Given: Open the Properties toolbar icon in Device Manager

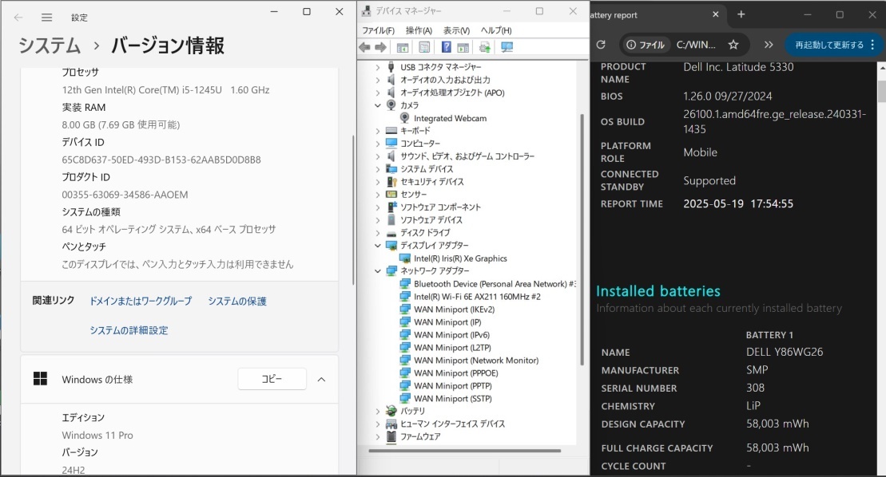Looking at the screenshot, I should pyautogui.click(x=424, y=47).
